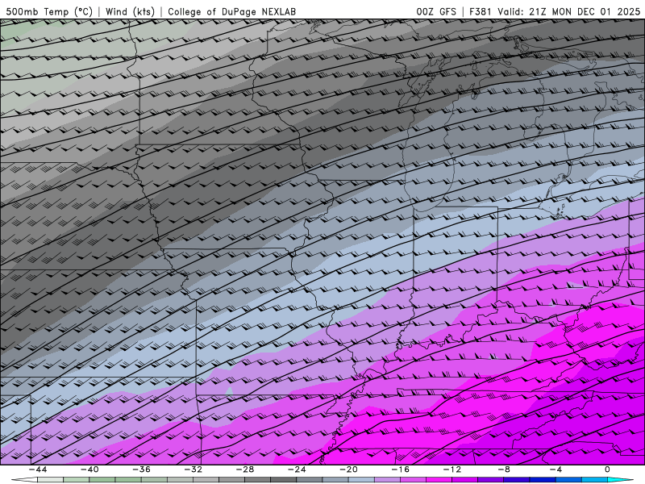Screen dimensions: 645x484
Task: Select the "Wind (kts)" header label
Action: tap(130, 11)
